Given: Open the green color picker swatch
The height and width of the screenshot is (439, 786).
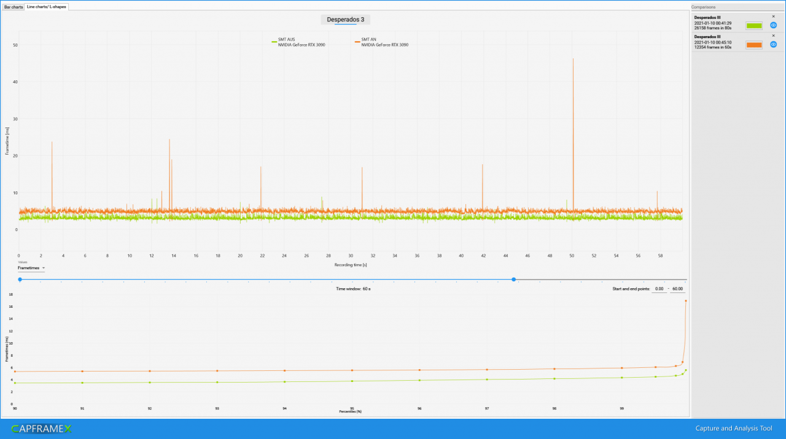Looking at the screenshot, I should pyautogui.click(x=754, y=26).
